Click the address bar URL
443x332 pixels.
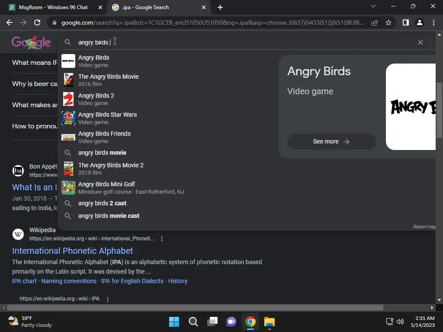[x=212, y=22]
